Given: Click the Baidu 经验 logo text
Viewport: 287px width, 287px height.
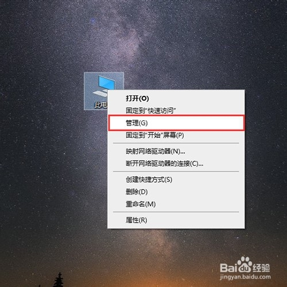Looking at the screenshot, I should point(261,267).
